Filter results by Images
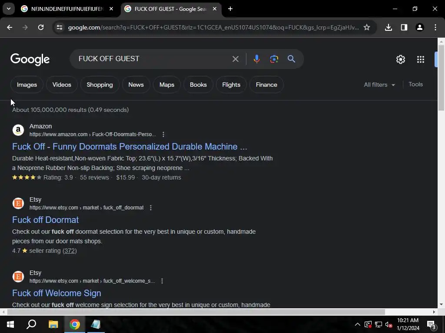 pos(27,85)
